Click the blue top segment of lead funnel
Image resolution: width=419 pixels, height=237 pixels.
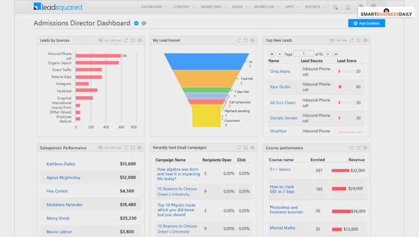206,61
